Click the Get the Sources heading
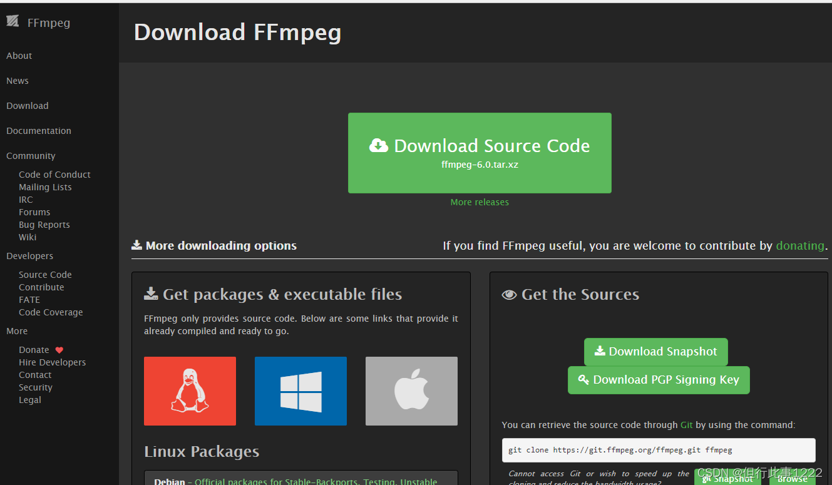 coord(571,294)
